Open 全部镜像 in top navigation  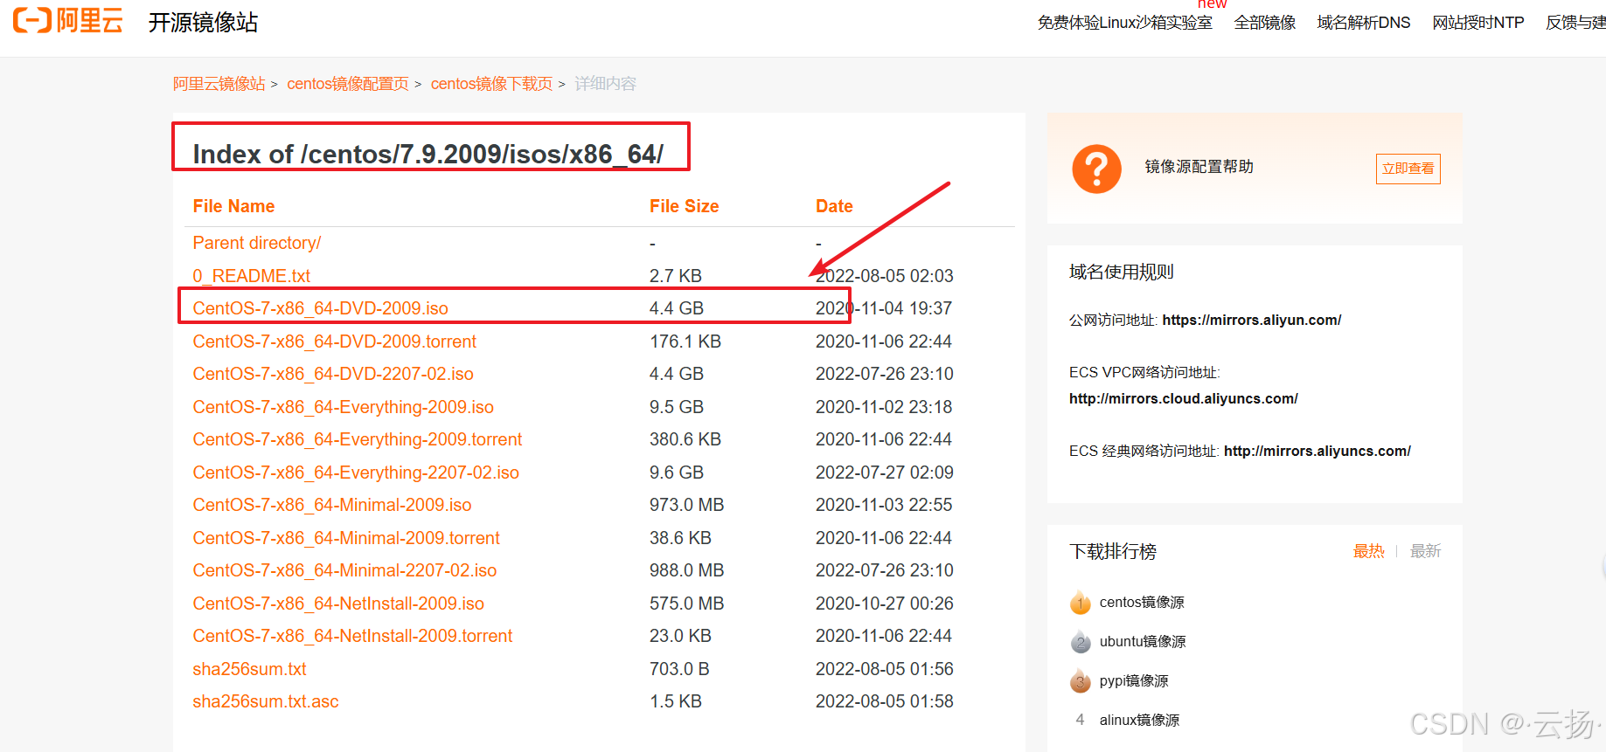pyautogui.click(x=1264, y=23)
